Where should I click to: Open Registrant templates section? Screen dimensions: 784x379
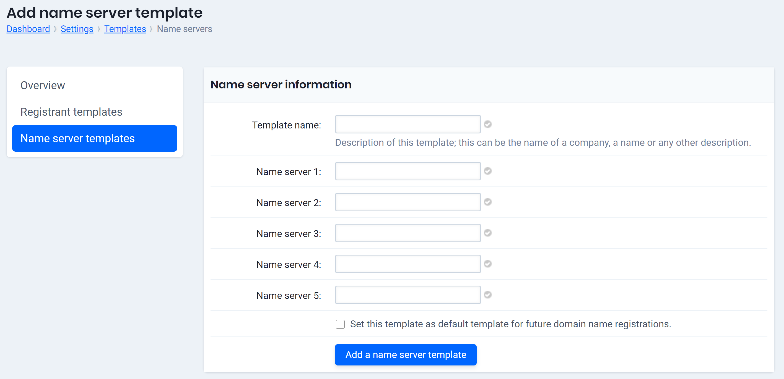click(71, 112)
